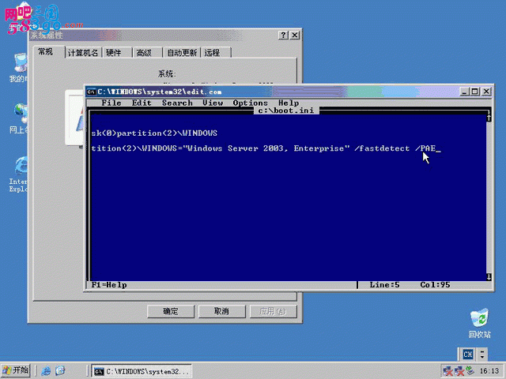Open the Search menu
This screenshot has height=379, width=506.
pyautogui.click(x=177, y=103)
